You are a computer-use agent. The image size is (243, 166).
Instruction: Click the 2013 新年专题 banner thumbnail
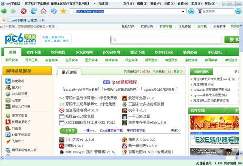pos(214,123)
